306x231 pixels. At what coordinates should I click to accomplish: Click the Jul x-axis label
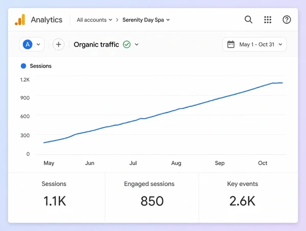click(x=133, y=163)
